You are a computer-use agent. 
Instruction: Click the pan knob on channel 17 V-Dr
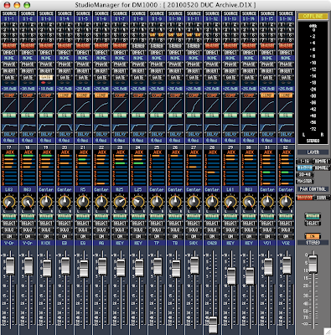9,201
